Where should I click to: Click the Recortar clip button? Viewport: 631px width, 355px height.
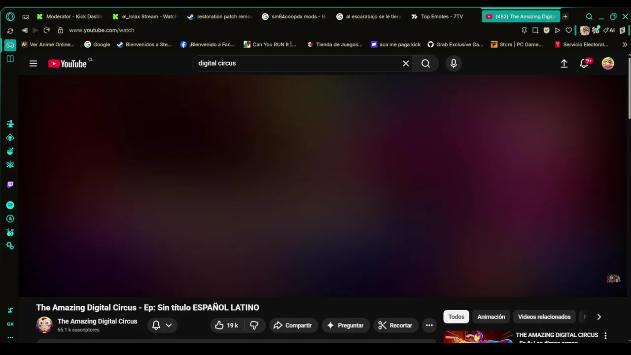click(395, 325)
